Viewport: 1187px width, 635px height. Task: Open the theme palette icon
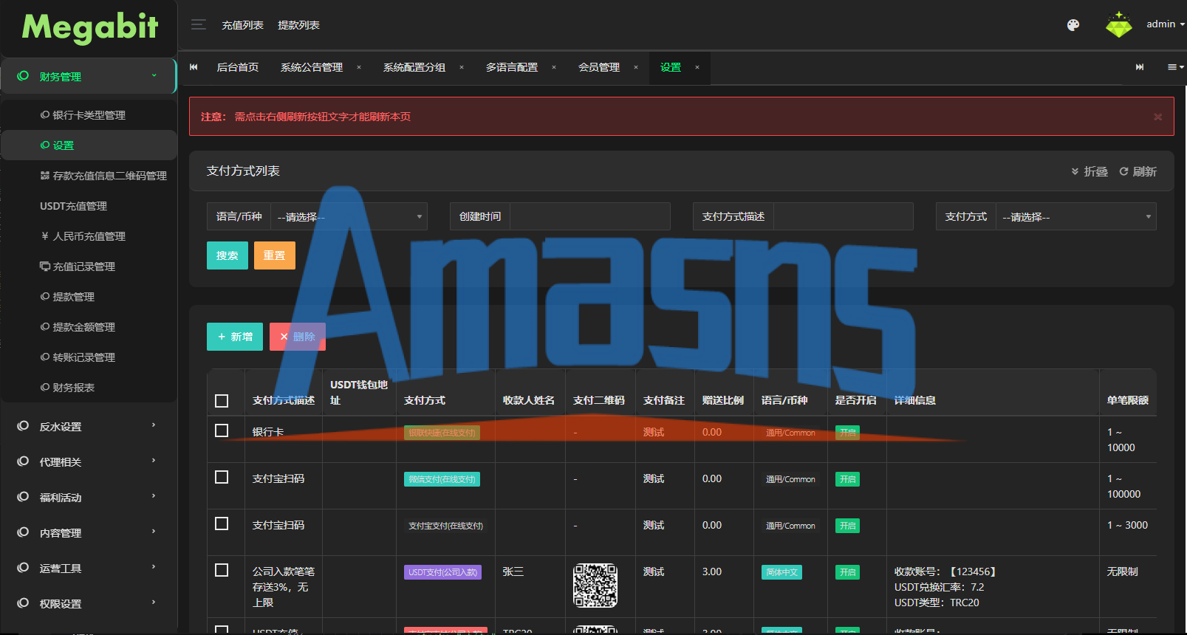(1073, 25)
